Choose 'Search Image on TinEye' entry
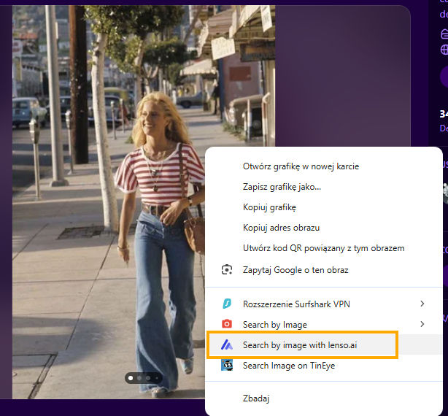Screen dimensions: 448x416 coord(288,366)
